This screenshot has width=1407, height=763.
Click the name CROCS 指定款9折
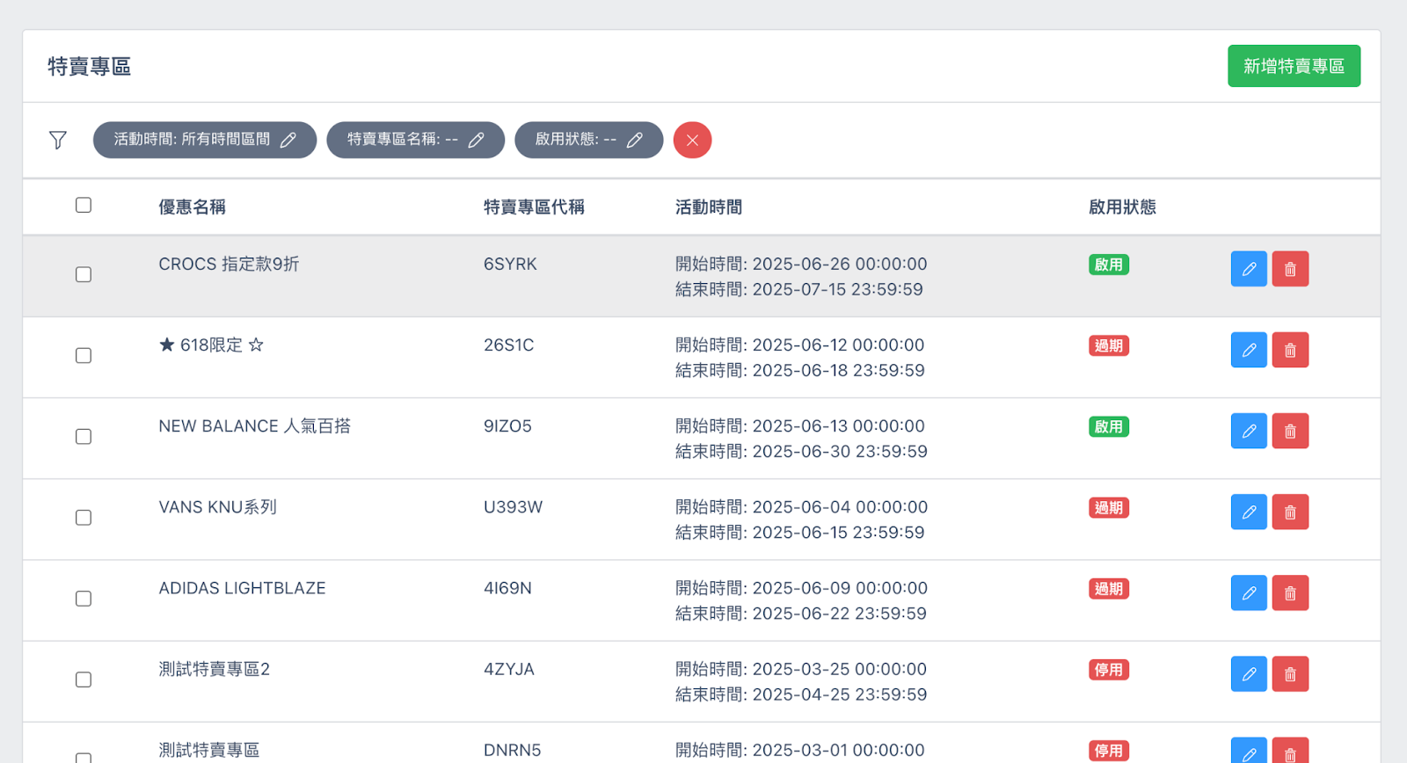pyautogui.click(x=229, y=264)
